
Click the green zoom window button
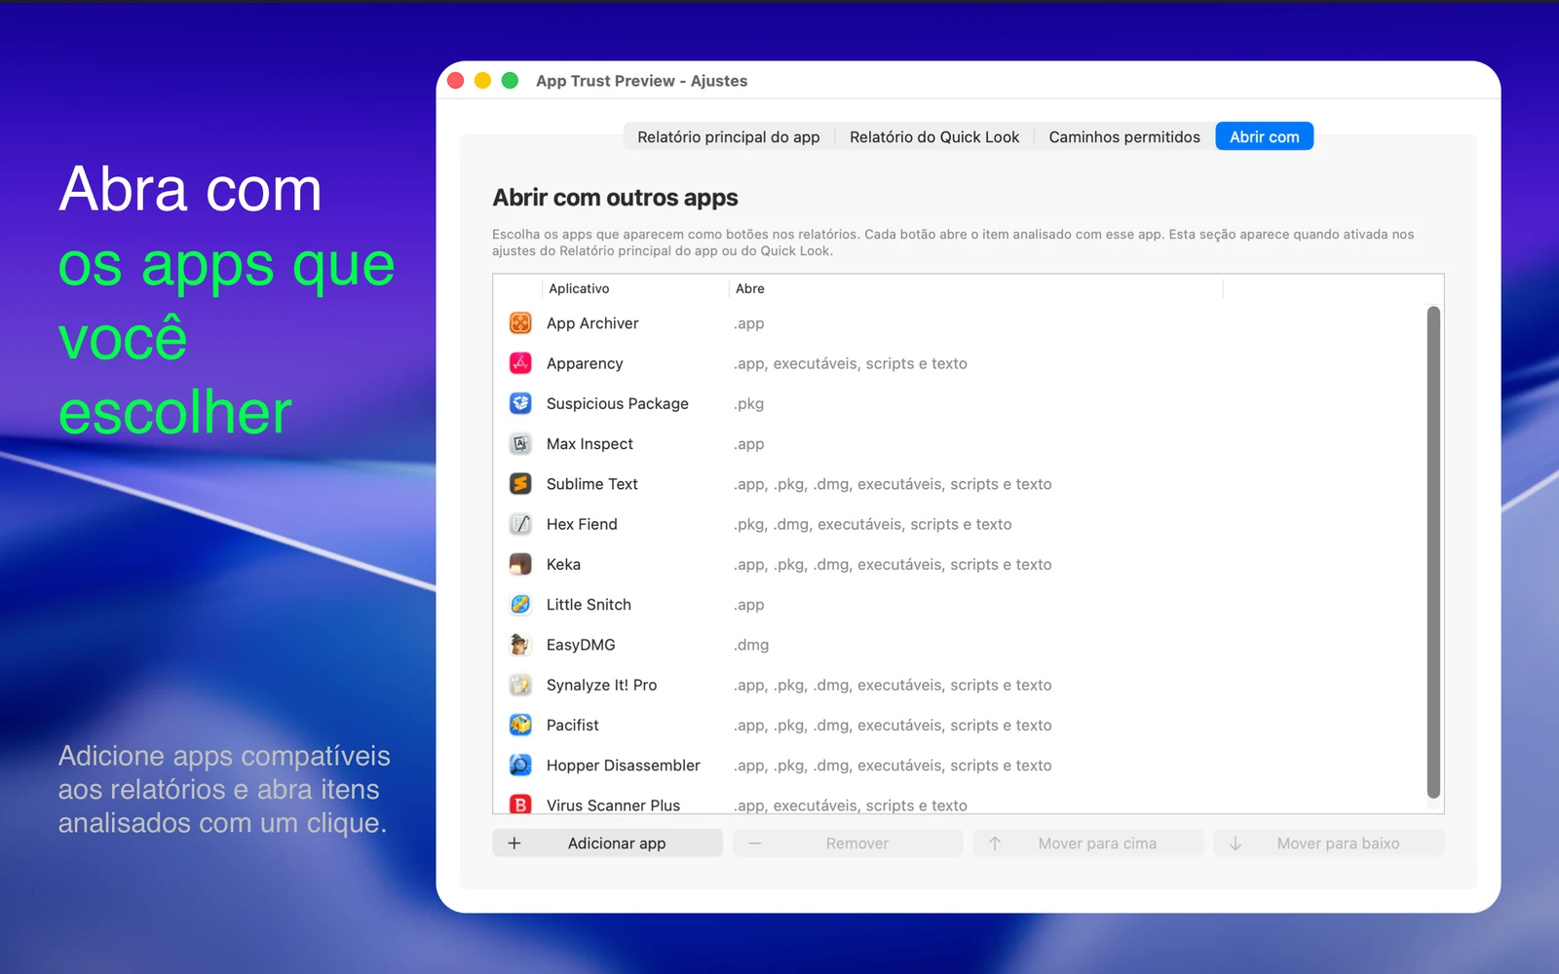click(510, 81)
